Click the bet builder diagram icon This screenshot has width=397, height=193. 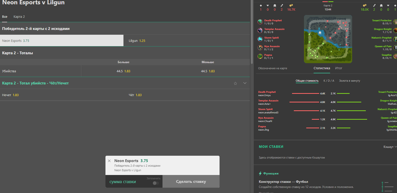tap(387, 187)
